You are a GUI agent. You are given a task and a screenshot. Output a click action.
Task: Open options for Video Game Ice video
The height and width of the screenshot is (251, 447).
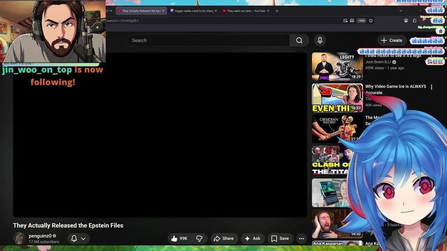coord(432,87)
